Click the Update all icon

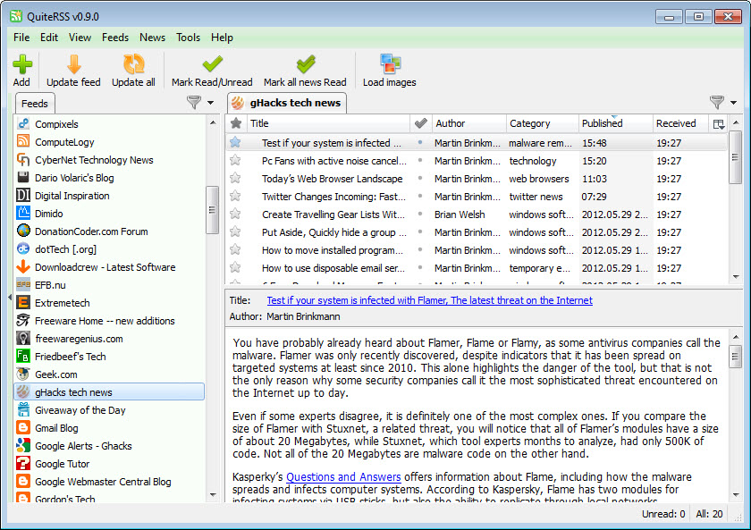click(x=133, y=64)
